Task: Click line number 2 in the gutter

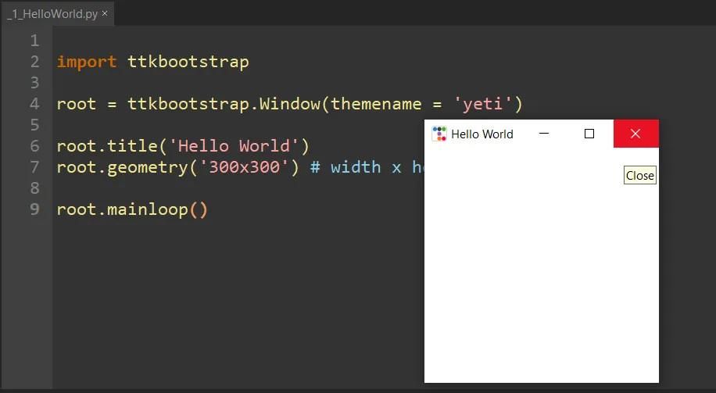Action: point(34,62)
